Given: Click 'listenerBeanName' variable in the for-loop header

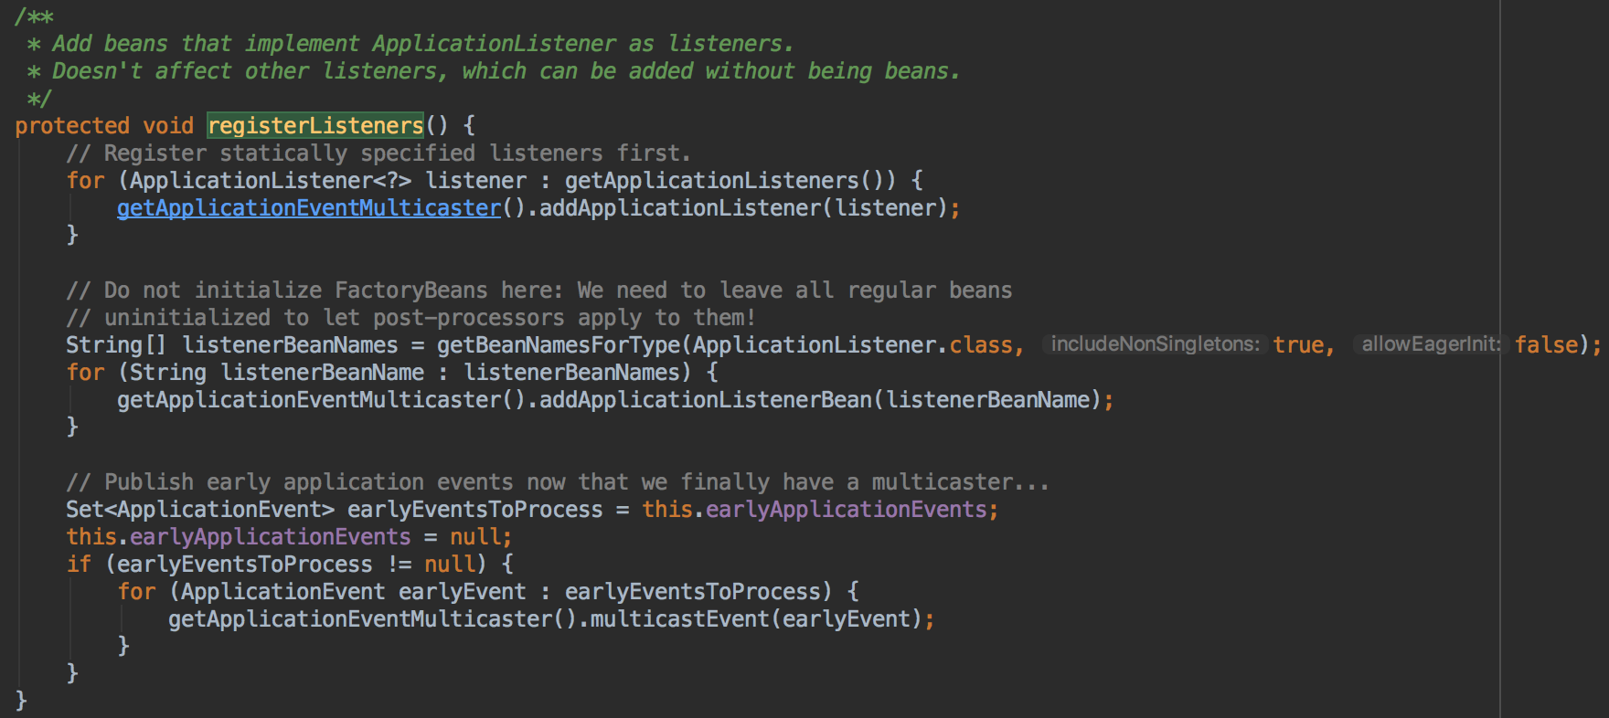Looking at the screenshot, I should (x=323, y=373).
